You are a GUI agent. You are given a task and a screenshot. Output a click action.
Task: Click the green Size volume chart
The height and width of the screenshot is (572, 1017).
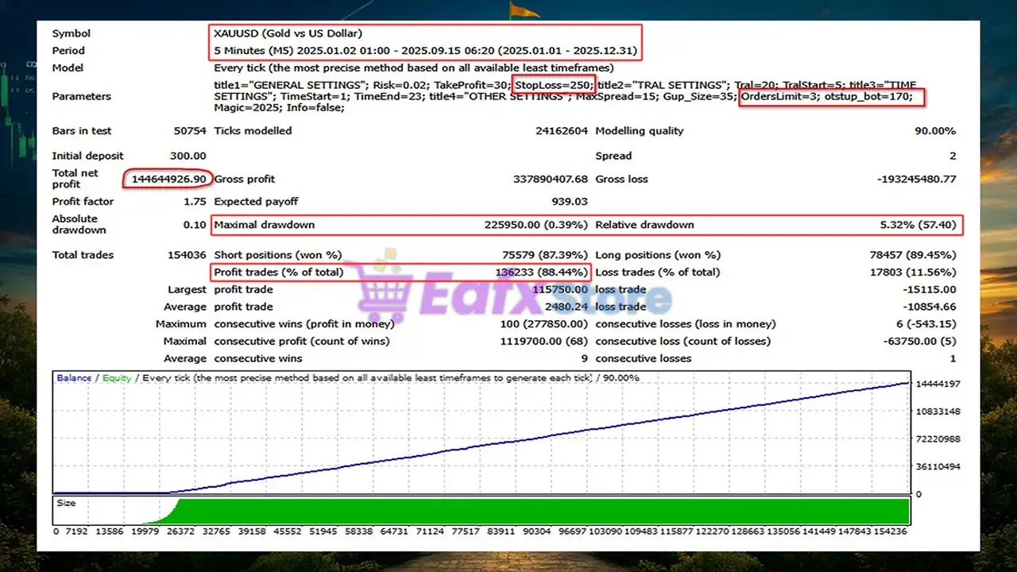[x=540, y=511]
